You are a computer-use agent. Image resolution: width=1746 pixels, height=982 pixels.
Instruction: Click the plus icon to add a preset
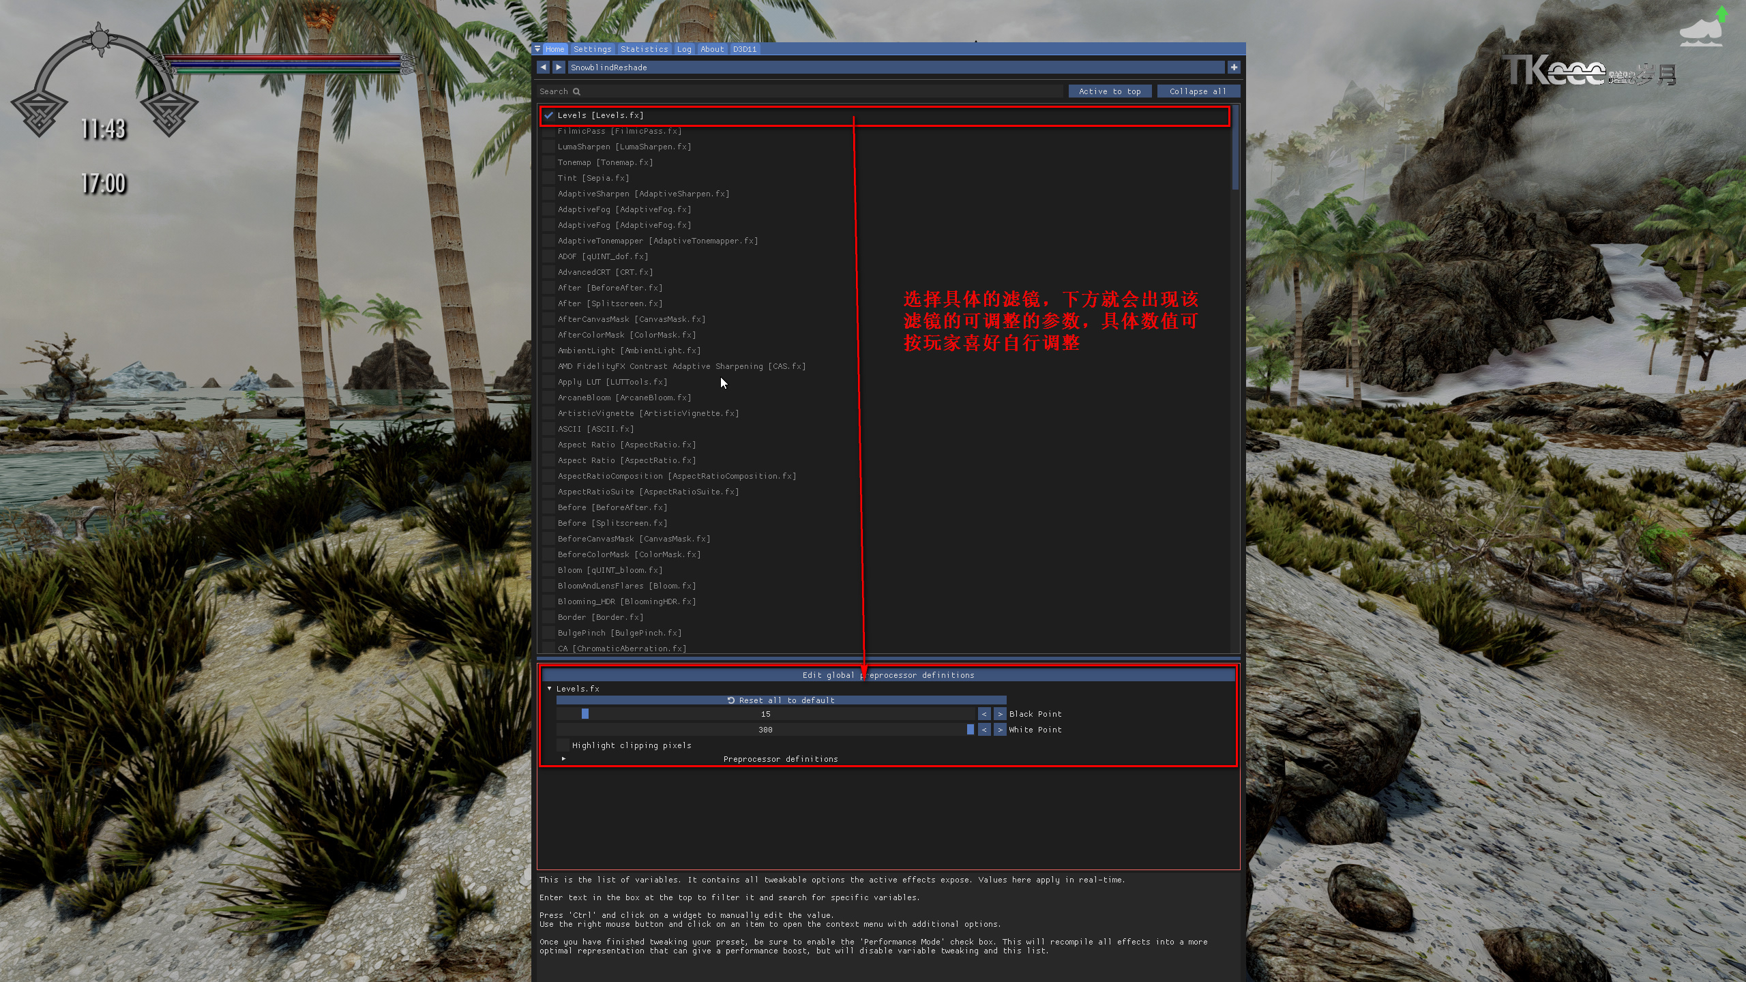(1234, 67)
